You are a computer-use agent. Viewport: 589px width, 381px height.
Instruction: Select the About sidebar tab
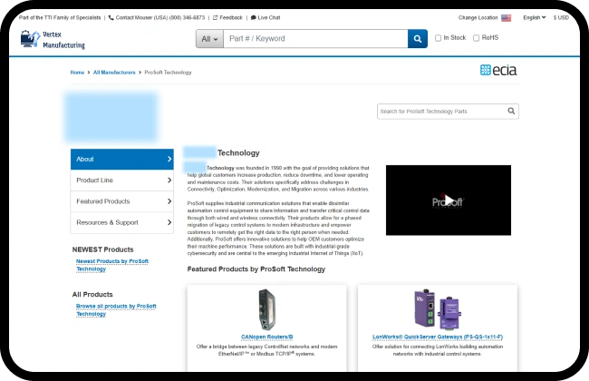121,159
